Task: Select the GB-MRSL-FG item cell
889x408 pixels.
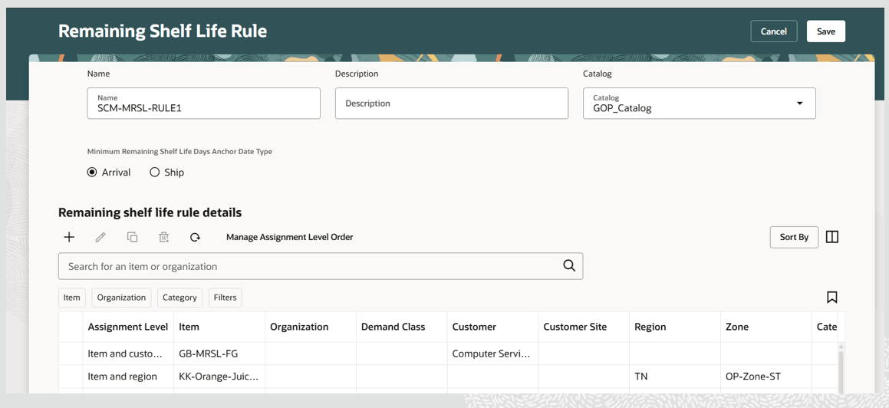Action: (219, 354)
